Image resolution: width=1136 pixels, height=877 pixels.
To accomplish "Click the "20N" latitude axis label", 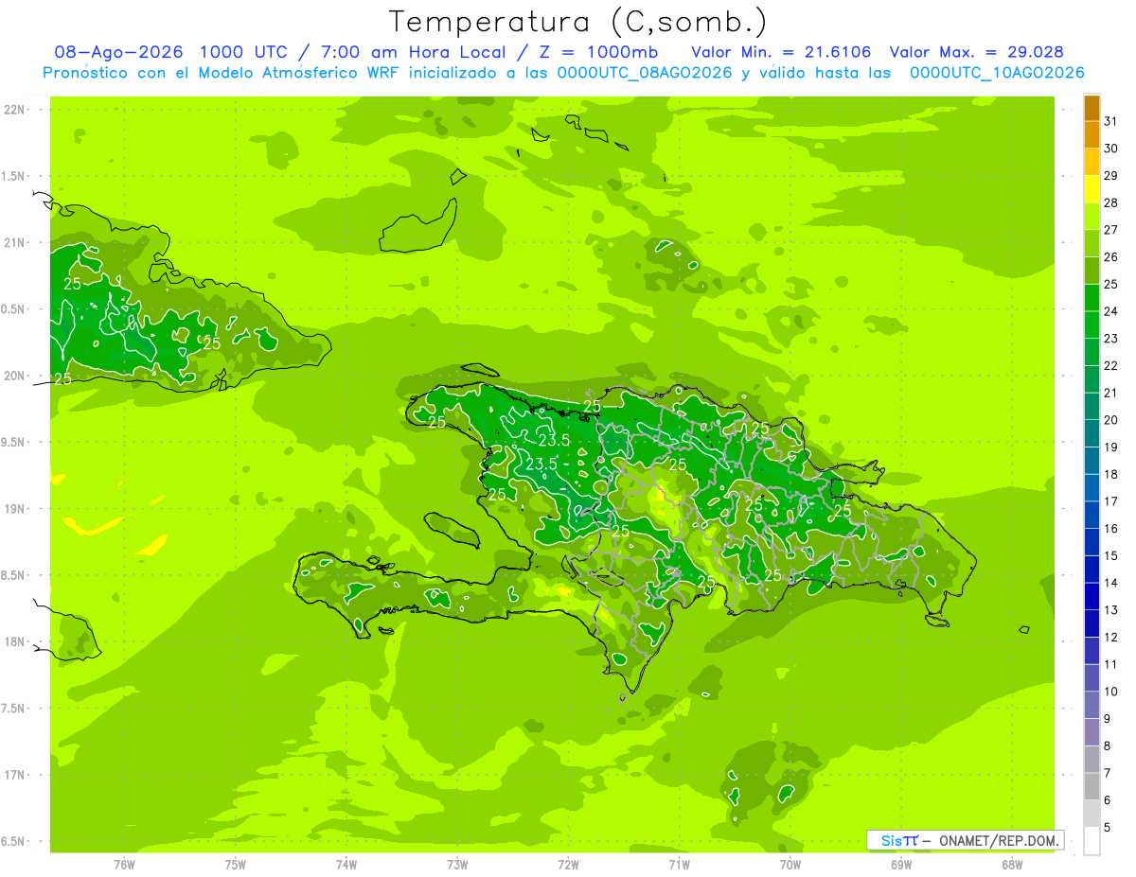I will pos(14,376).
